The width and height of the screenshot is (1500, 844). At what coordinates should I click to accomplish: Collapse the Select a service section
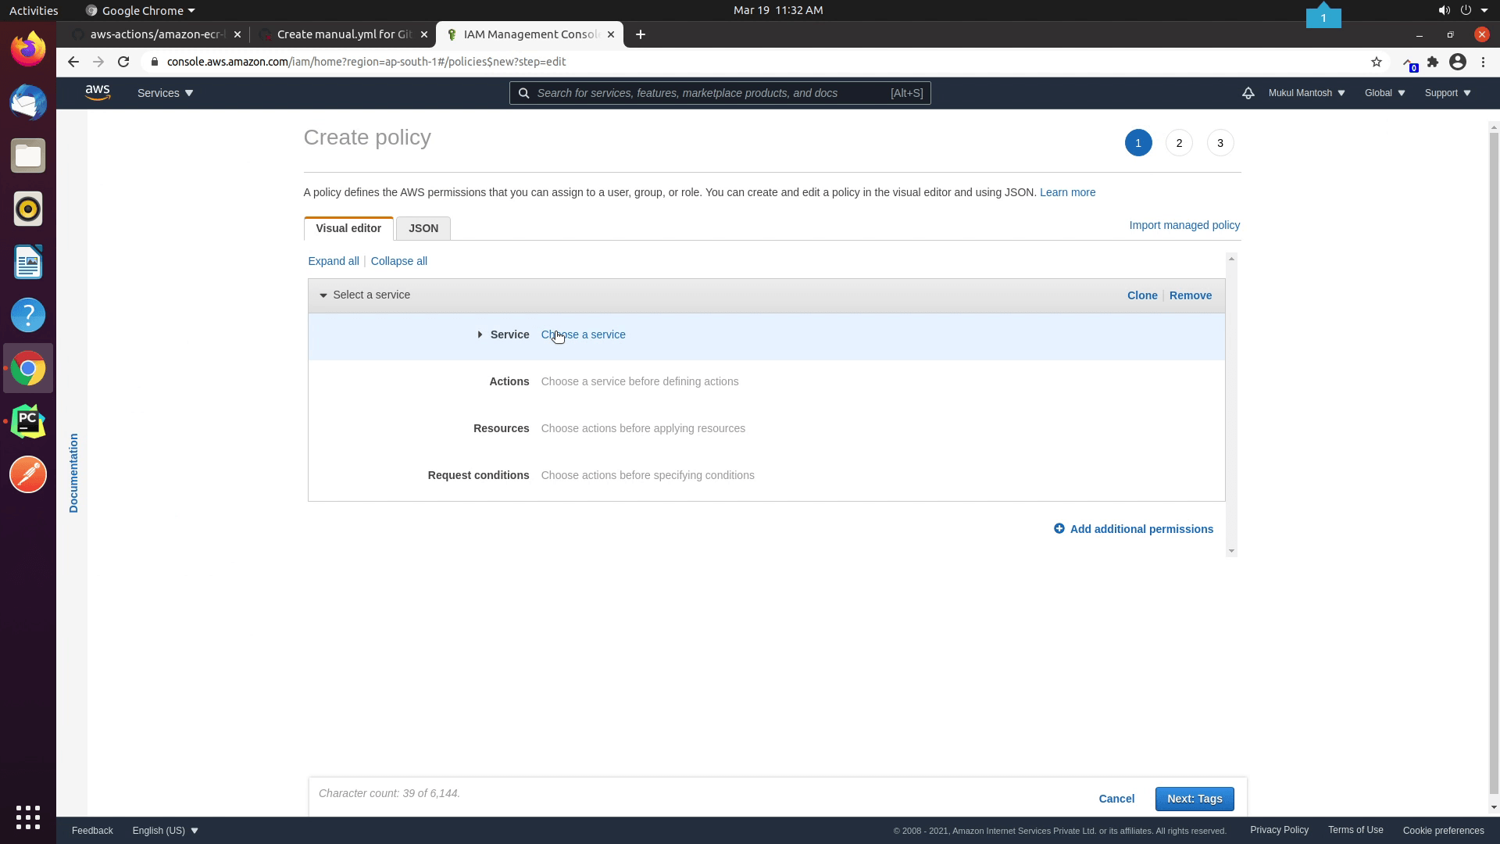[323, 295]
